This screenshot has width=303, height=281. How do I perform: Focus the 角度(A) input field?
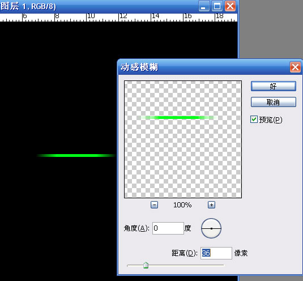coord(168,228)
